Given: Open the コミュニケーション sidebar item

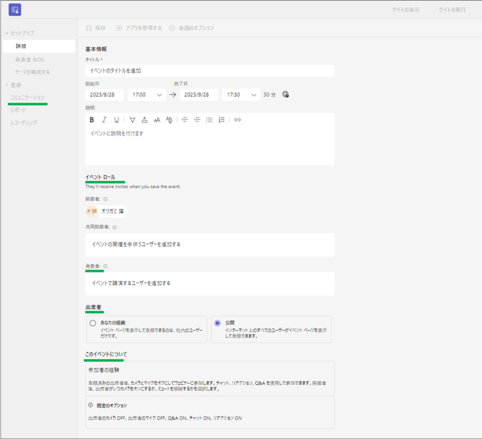Looking at the screenshot, I should [x=27, y=97].
